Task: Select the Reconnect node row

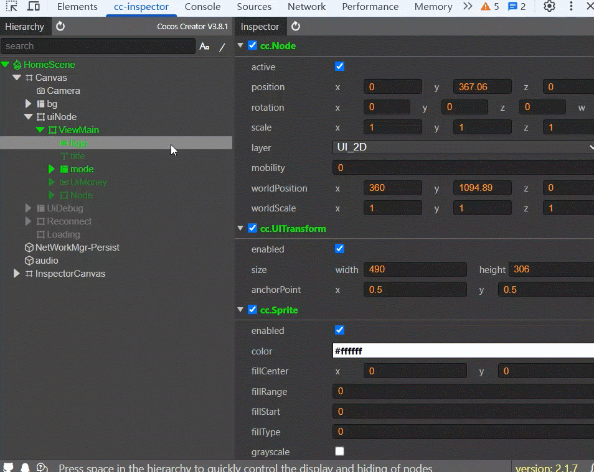Action: click(x=116, y=221)
